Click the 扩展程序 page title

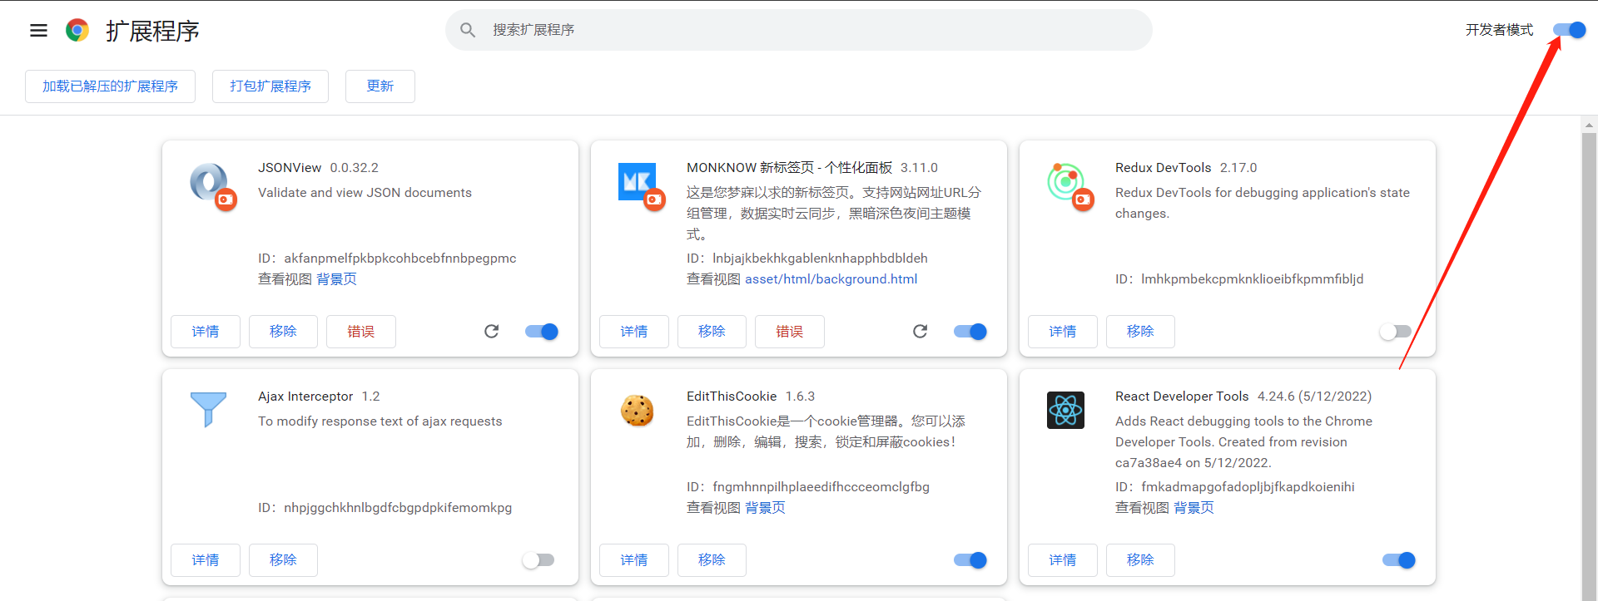coord(152,31)
